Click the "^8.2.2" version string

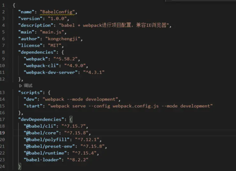[x=77, y=160]
